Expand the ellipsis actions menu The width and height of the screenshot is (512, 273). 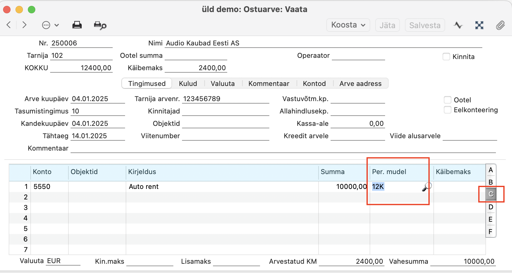(x=50, y=25)
